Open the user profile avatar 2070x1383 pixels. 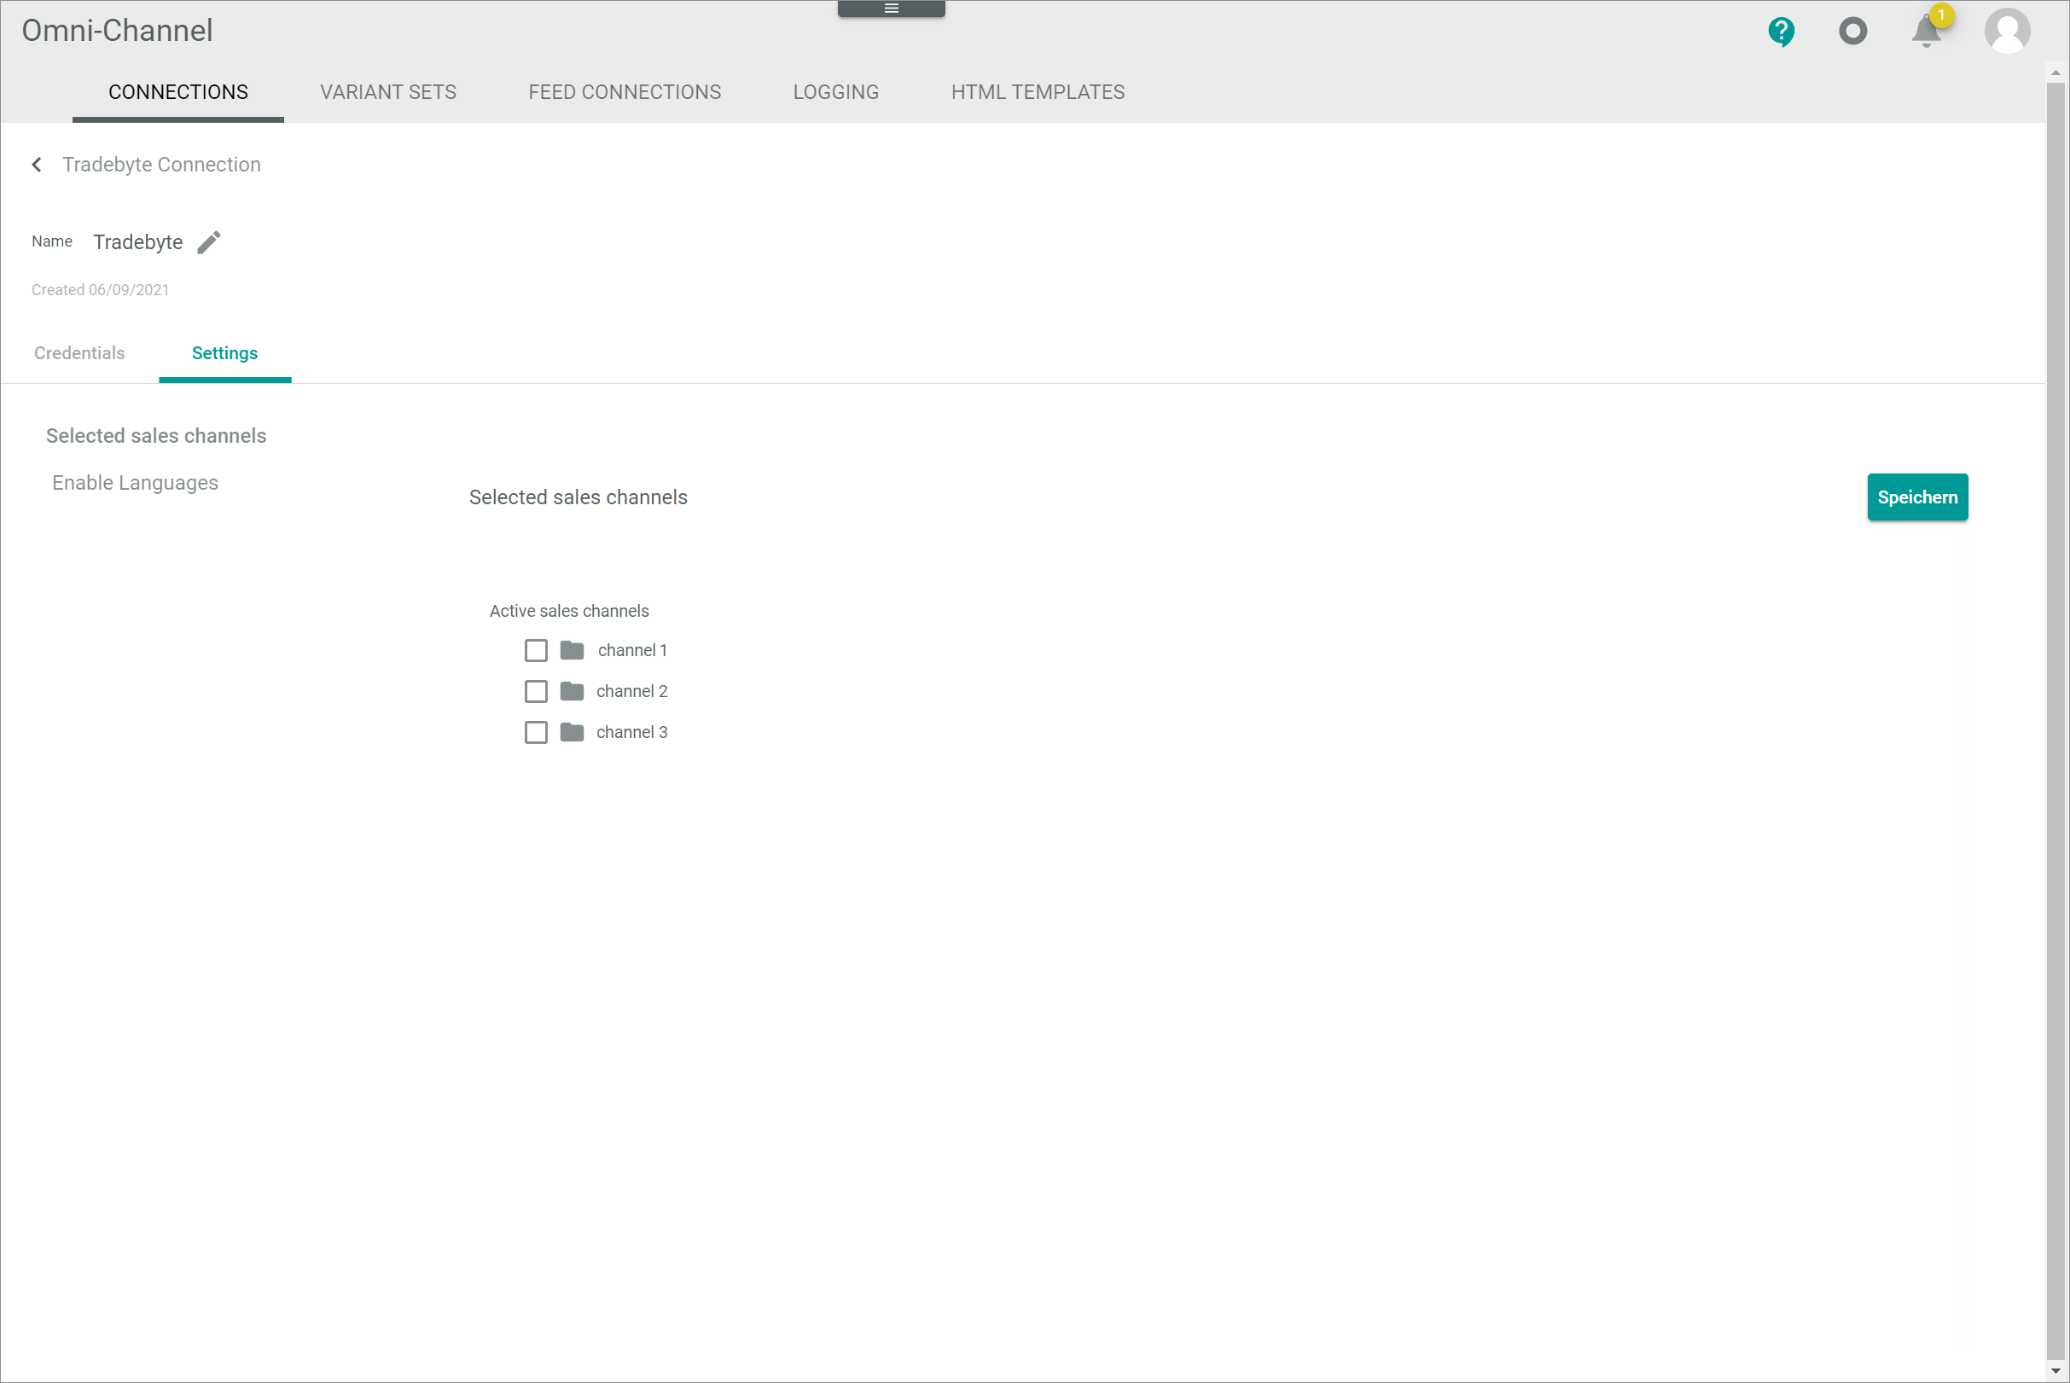2007,32
